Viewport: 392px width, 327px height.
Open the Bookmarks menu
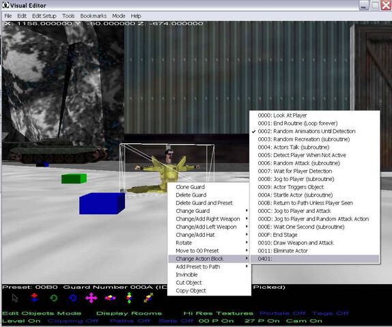pyautogui.click(x=94, y=16)
